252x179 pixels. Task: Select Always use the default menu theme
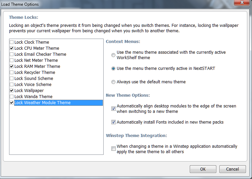113,82
